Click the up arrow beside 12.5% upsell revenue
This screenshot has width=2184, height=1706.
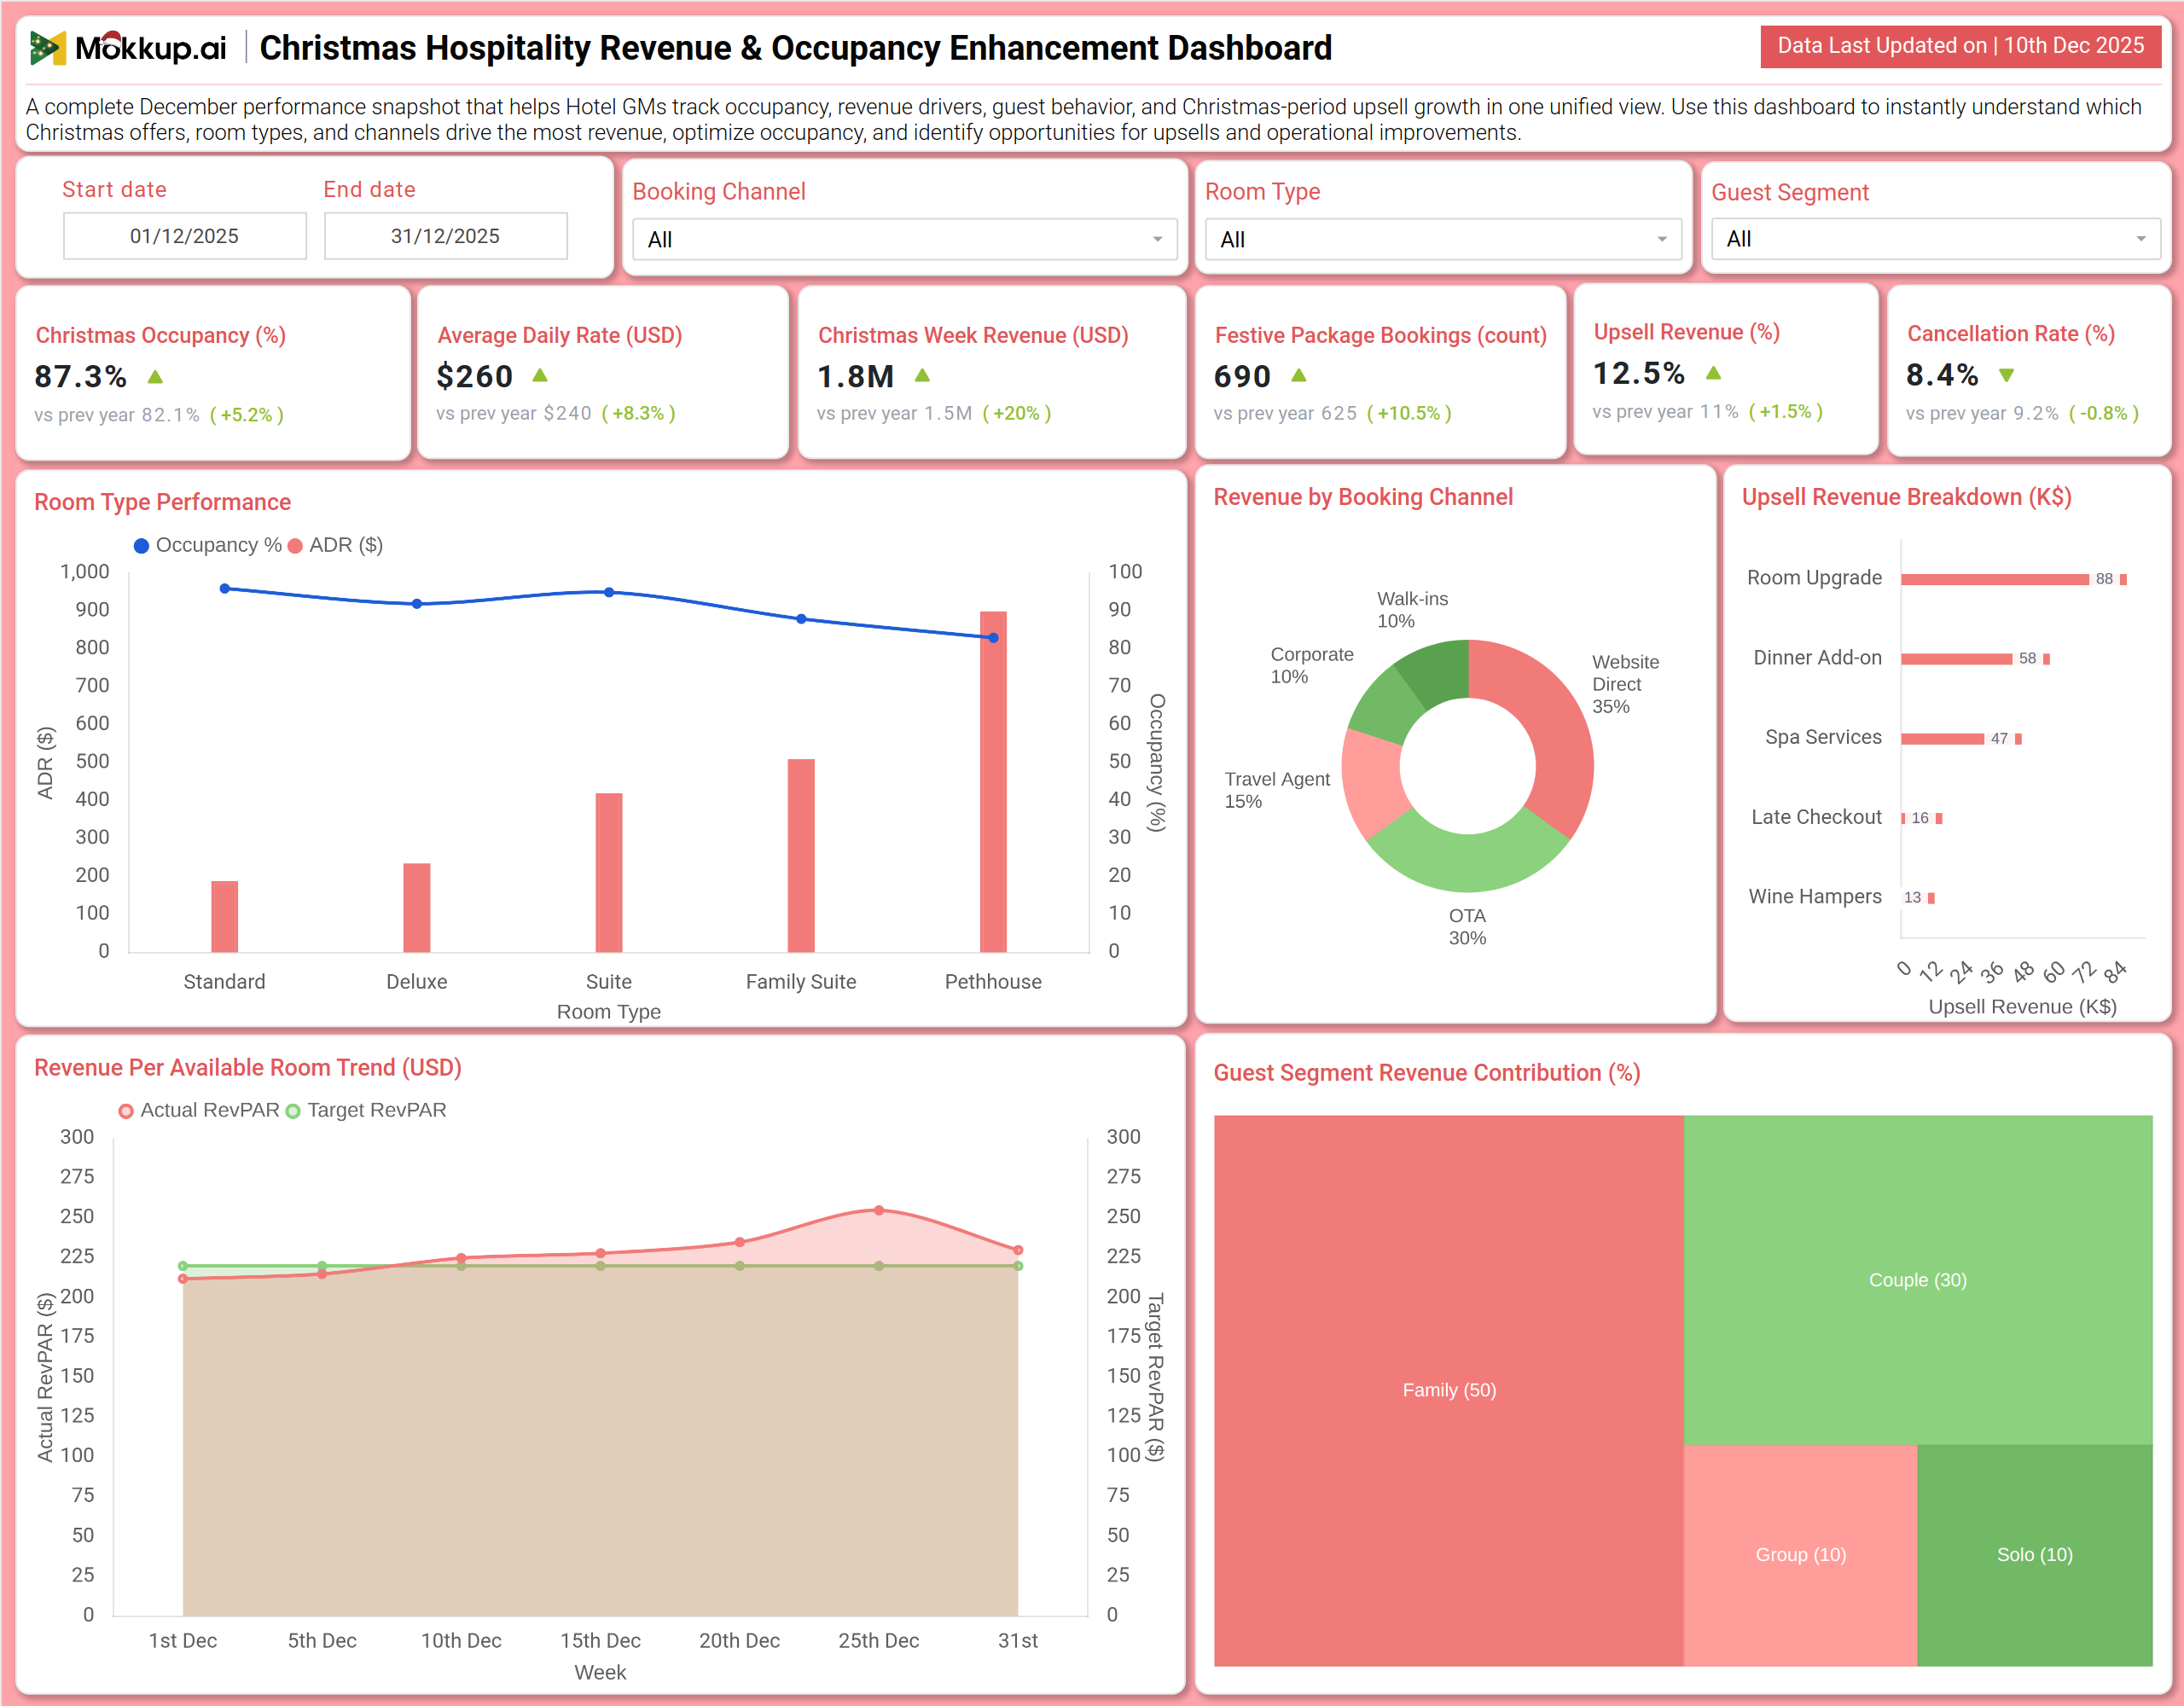point(1713,372)
